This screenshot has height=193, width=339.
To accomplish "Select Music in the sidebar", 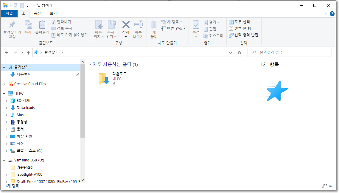I will tap(21, 115).
